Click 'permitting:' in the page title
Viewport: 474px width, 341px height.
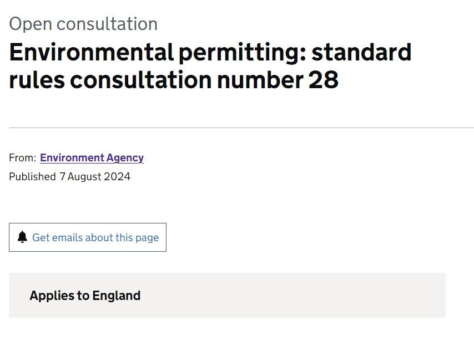click(x=243, y=53)
